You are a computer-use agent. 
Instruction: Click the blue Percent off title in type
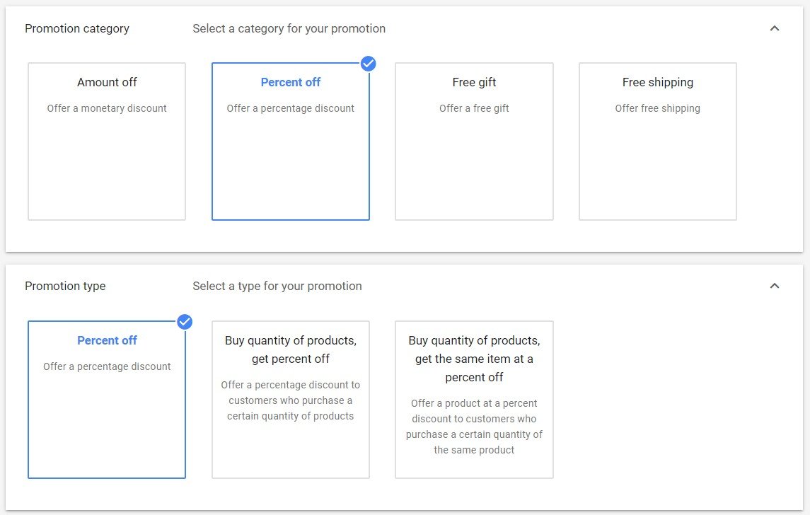coord(107,340)
